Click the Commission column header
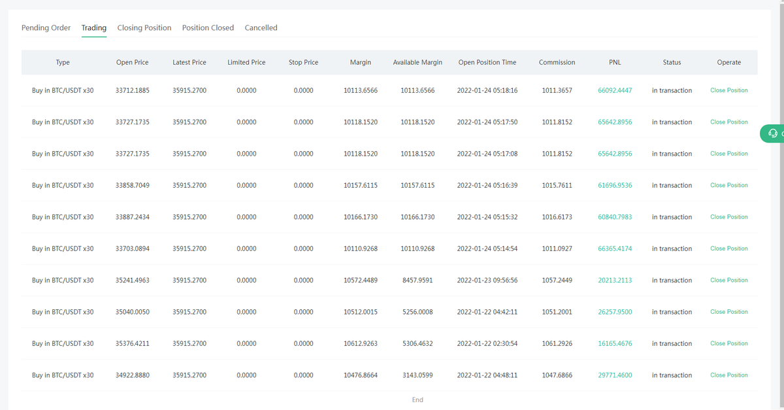The image size is (784, 410). [x=557, y=62]
